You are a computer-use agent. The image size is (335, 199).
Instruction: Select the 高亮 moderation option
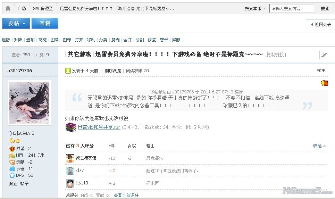[42, 40]
